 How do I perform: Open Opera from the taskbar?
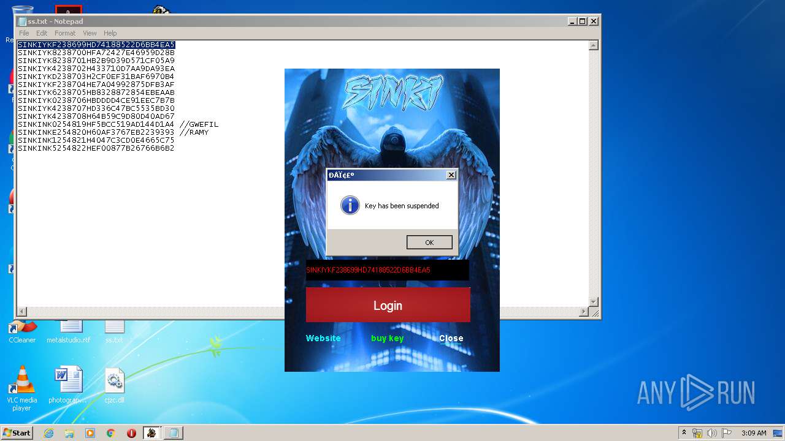tap(131, 433)
